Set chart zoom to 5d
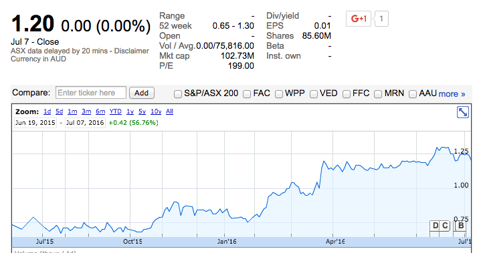This screenshot has height=253, width=479. point(60,111)
